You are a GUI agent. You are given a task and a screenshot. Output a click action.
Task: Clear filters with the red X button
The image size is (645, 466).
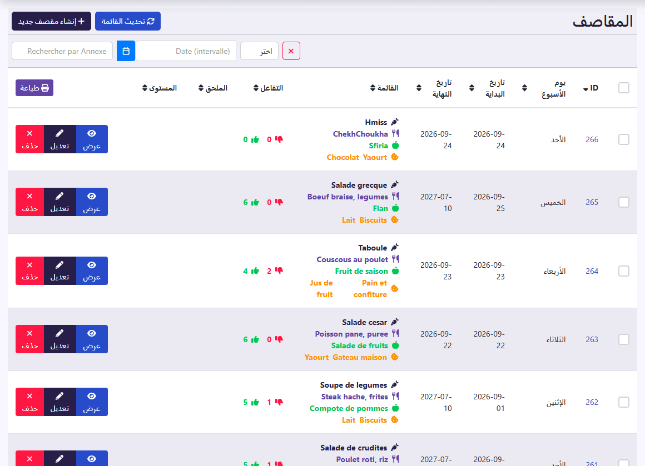click(291, 51)
